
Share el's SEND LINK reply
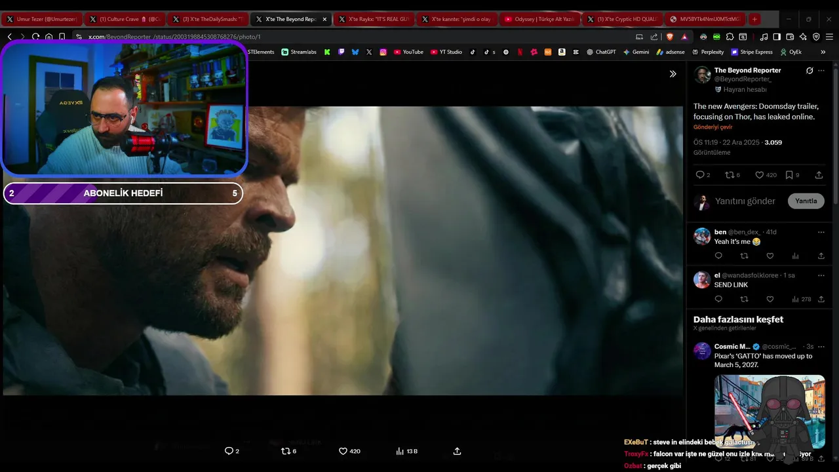(x=821, y=299)
